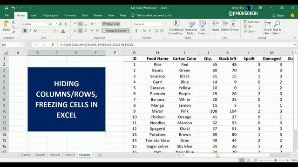Collapse the ribbon with the chevron

click(295, 38)
